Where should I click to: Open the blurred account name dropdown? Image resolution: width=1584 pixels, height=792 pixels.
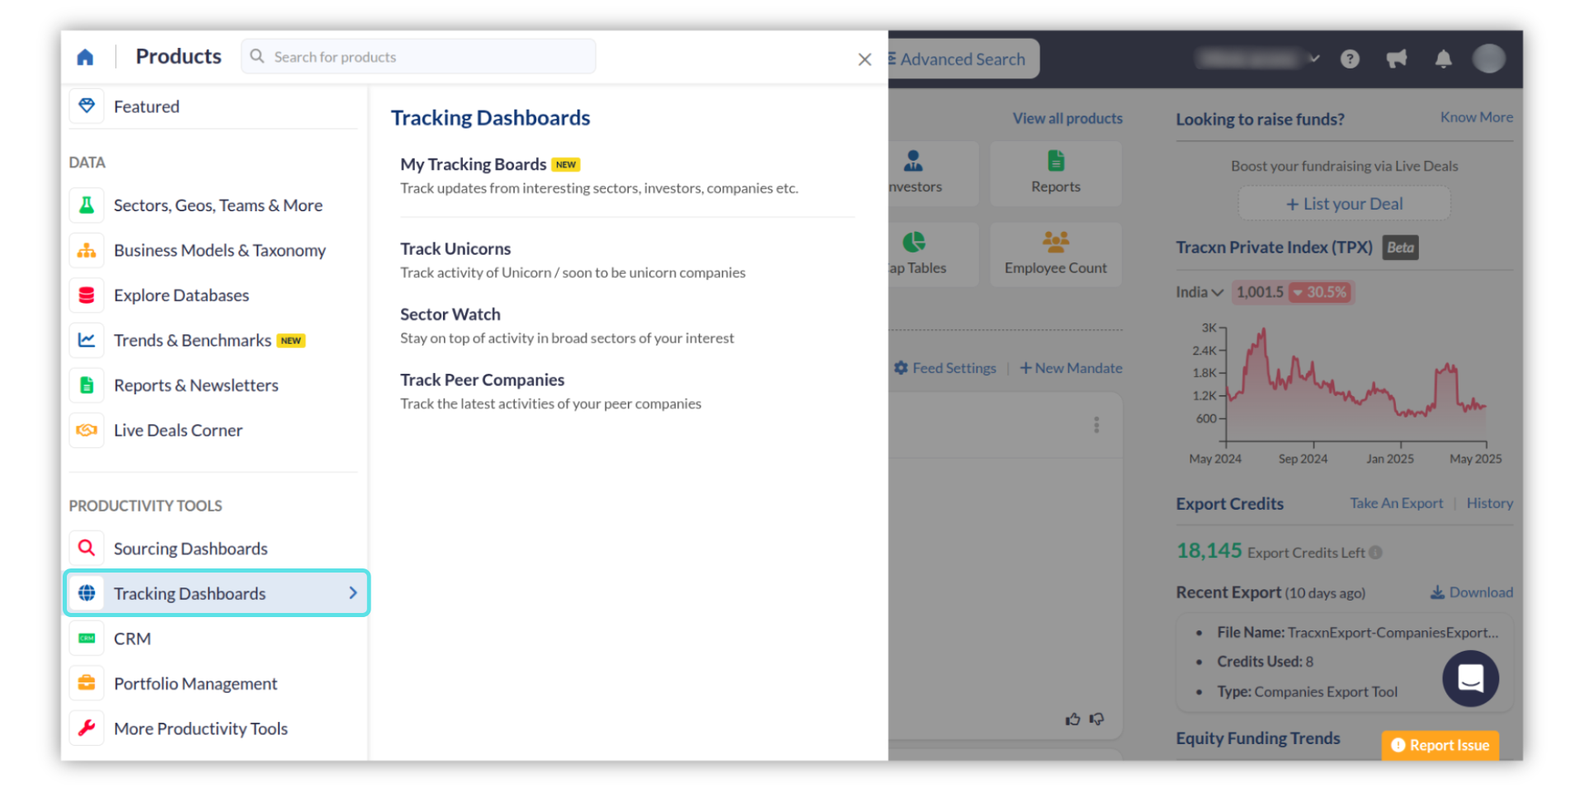[x=1259, y=59]
